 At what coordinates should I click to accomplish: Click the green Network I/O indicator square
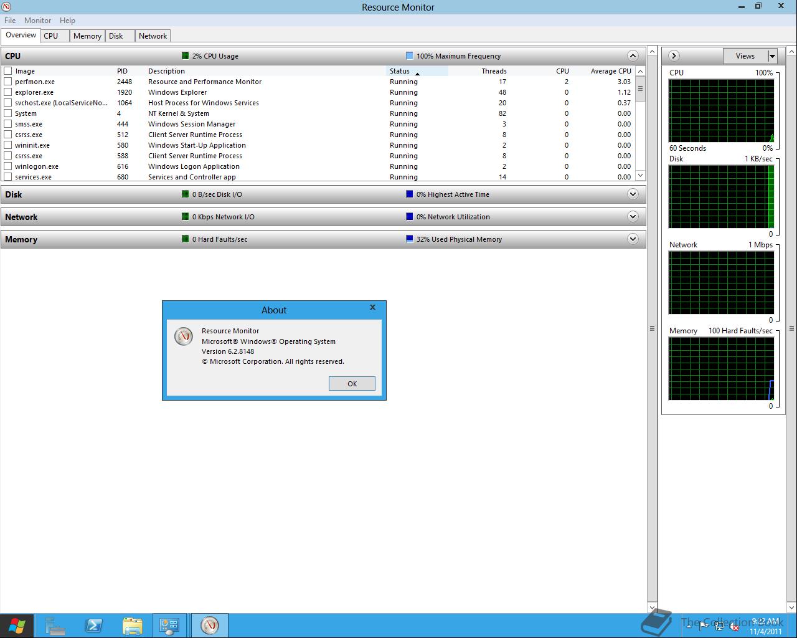click(185, 217)
